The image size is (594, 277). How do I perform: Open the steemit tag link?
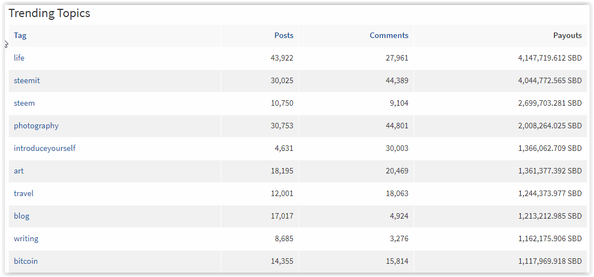click(x=26, y=81)
